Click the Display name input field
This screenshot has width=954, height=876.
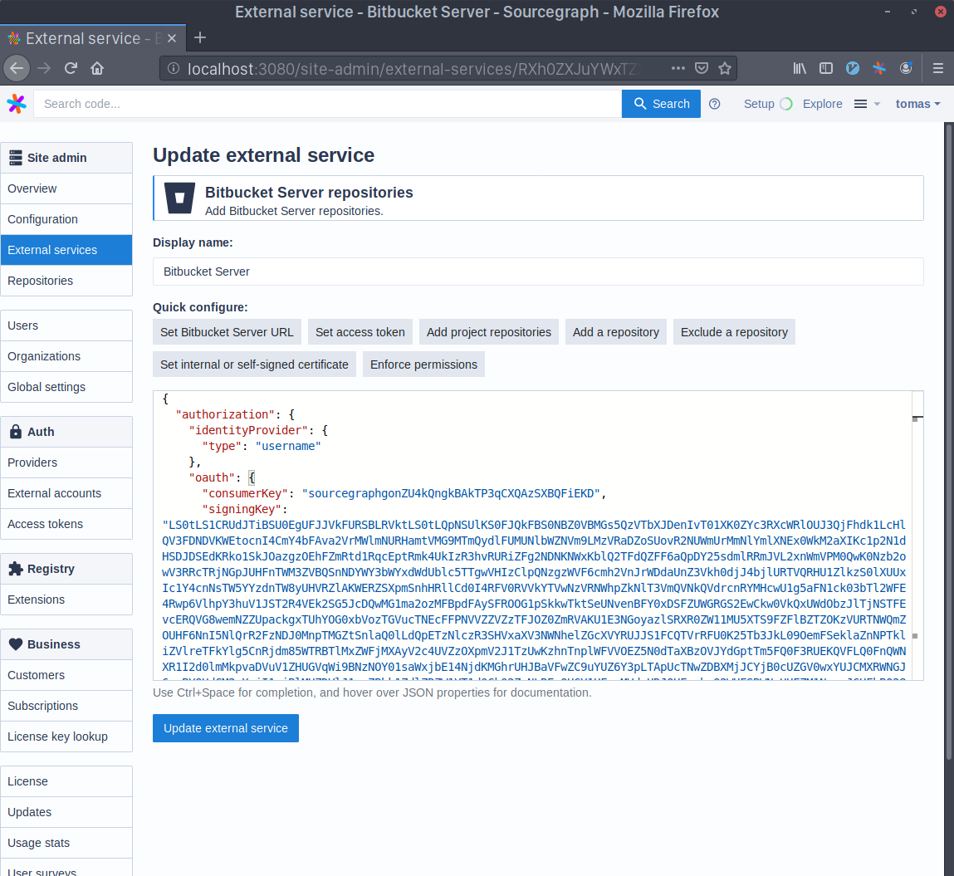point(538,272)
